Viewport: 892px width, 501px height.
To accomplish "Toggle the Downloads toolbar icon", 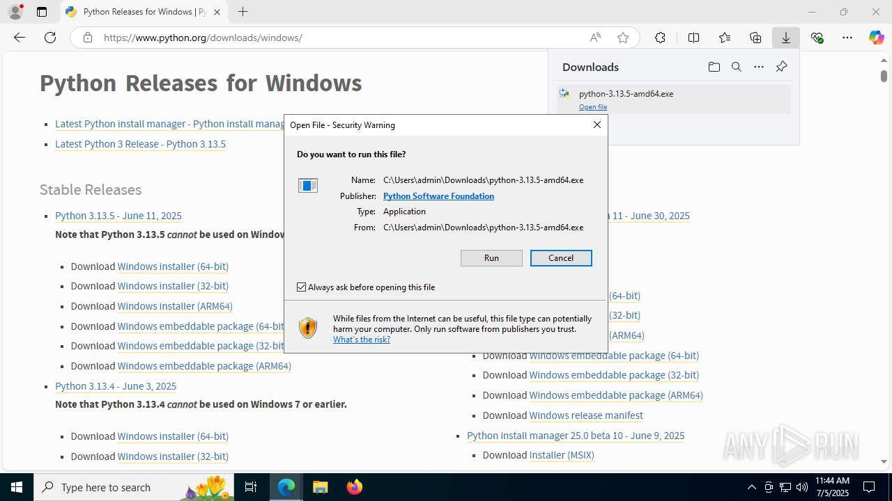I will [786, 38].
